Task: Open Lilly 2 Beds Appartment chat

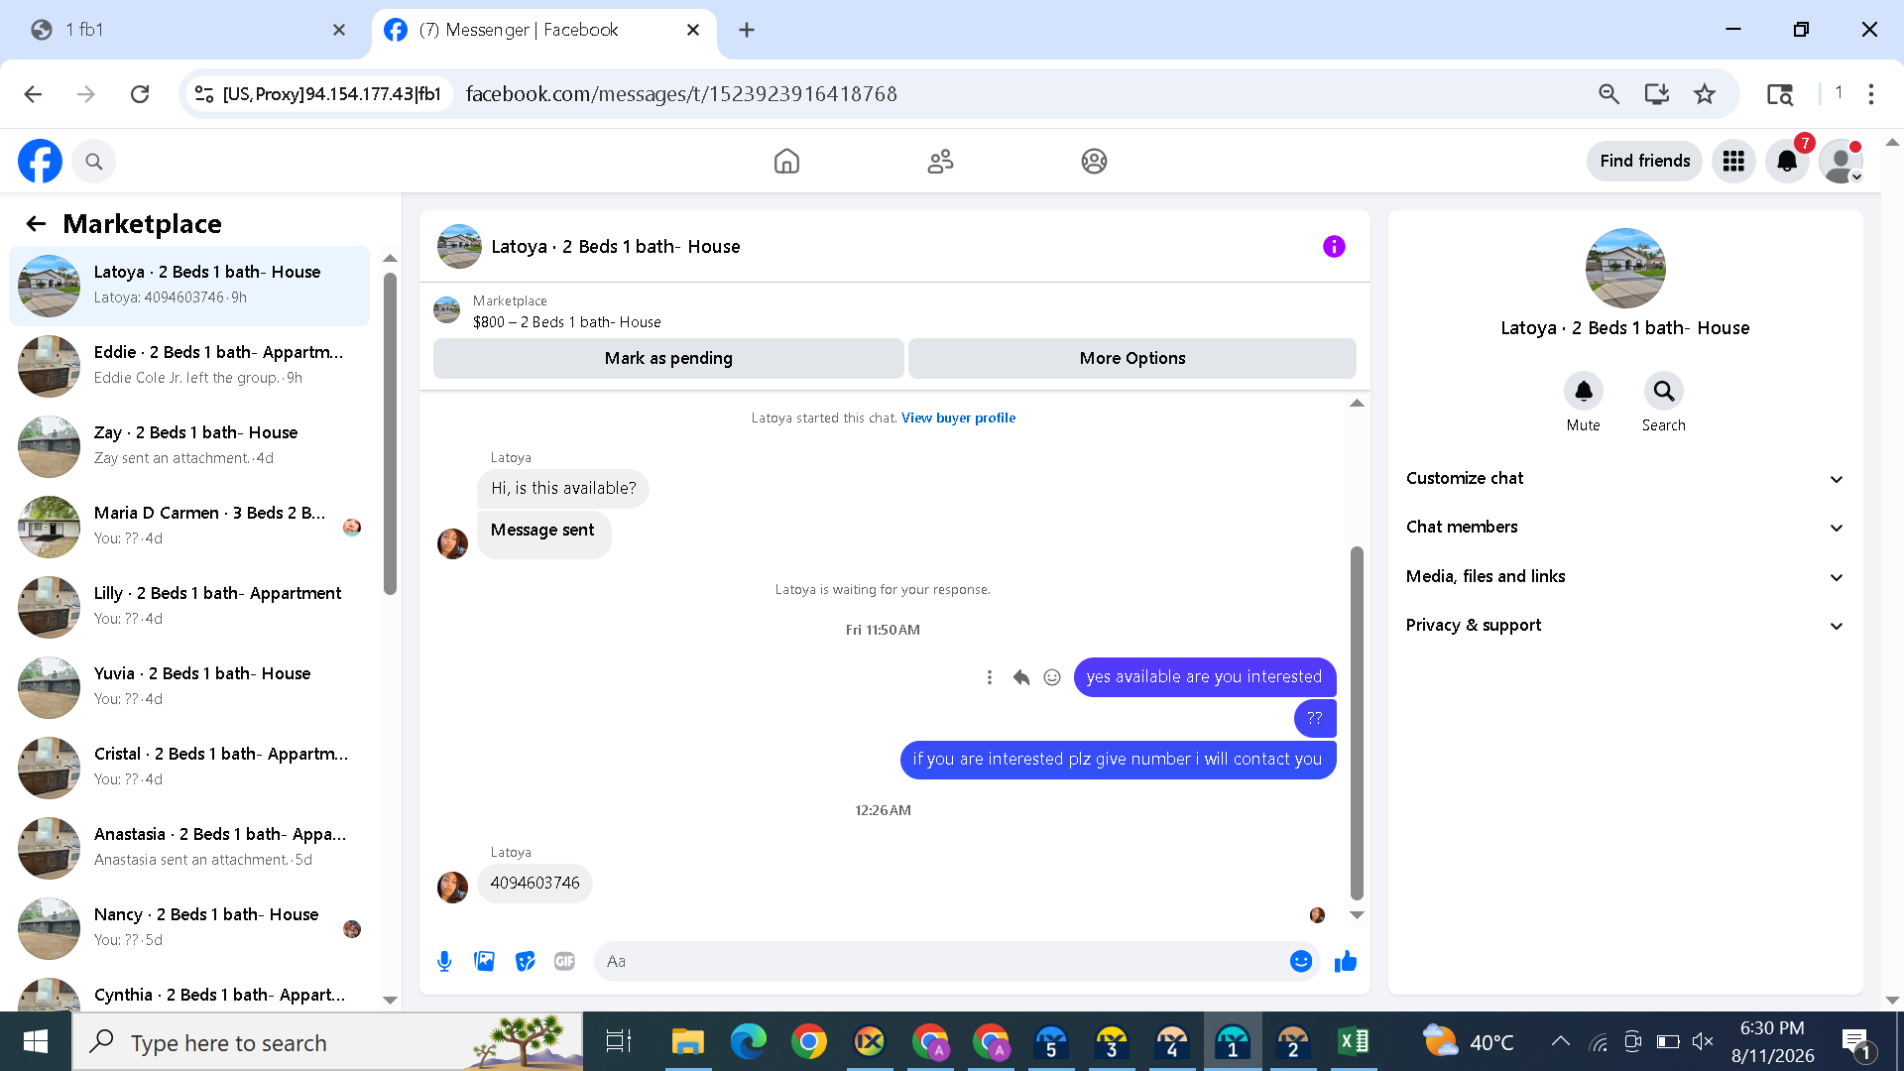Action: tap(189, 606)
